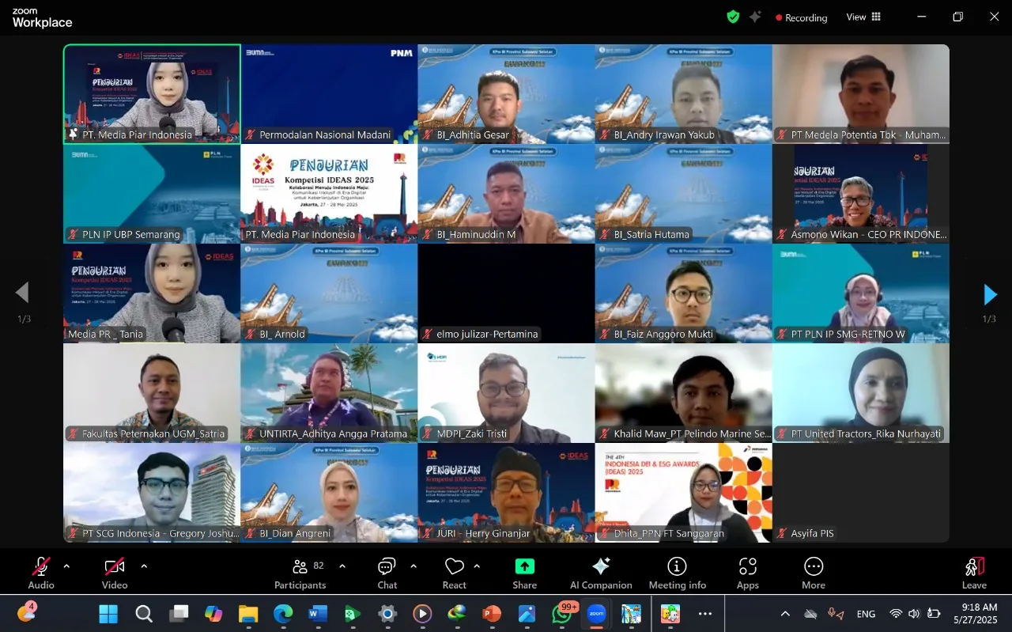Click the name label 'BI_ Arnold'
The image size is (1012, 632).
(x=282, y=335)
